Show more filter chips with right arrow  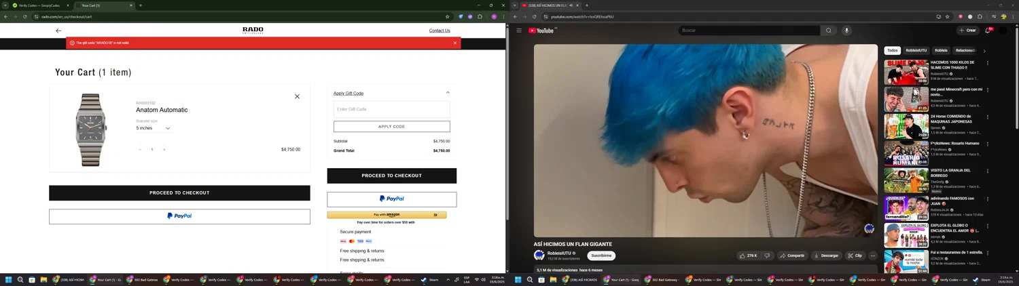click(984, 51)
